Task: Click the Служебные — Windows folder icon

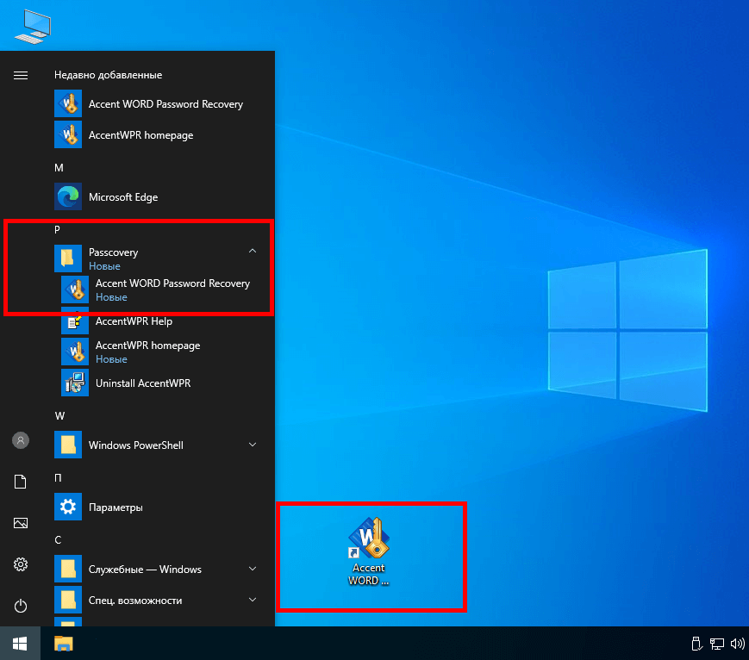Action: tap(68, 569)
